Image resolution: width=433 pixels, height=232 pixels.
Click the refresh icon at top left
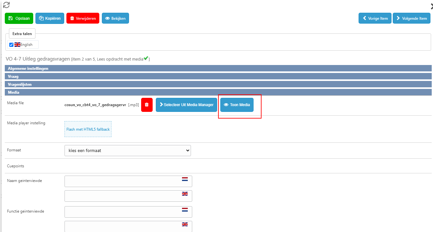pos(6,5)
